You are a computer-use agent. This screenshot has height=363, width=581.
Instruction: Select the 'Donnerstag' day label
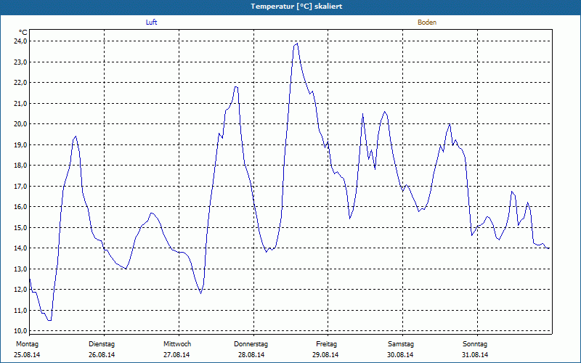(x=251, y=344)
